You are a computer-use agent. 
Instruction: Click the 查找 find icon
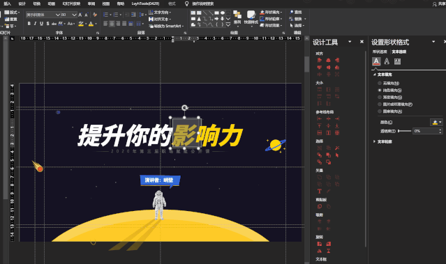click(292, 13)
